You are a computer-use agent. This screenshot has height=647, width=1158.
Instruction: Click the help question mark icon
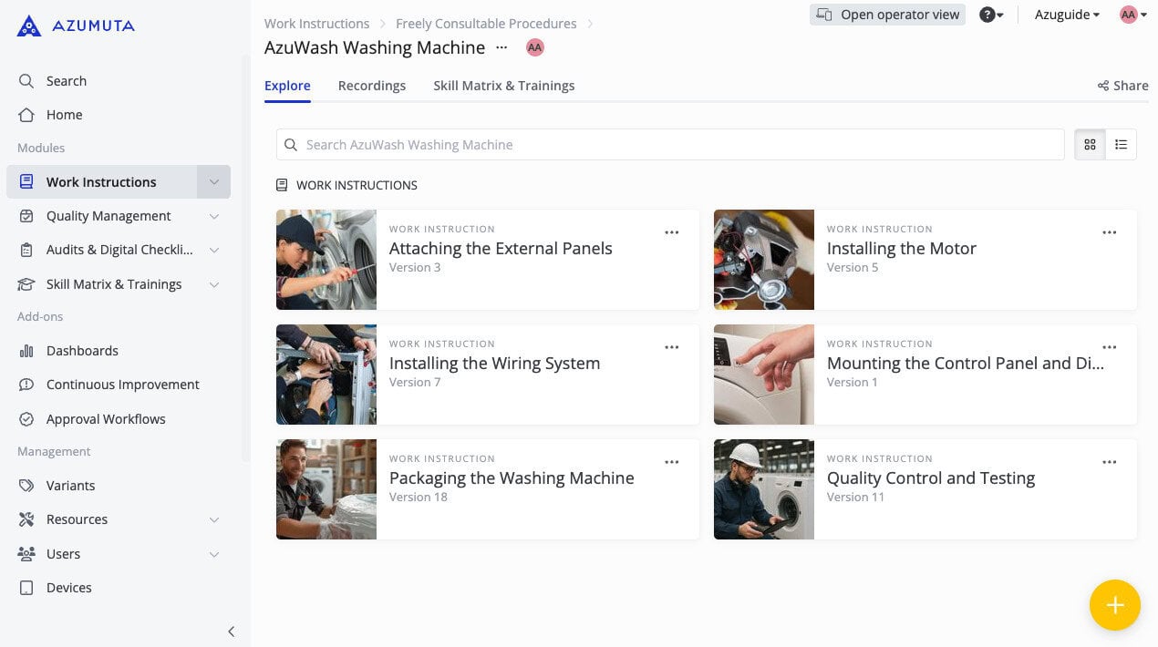click(x=987, y=15)
